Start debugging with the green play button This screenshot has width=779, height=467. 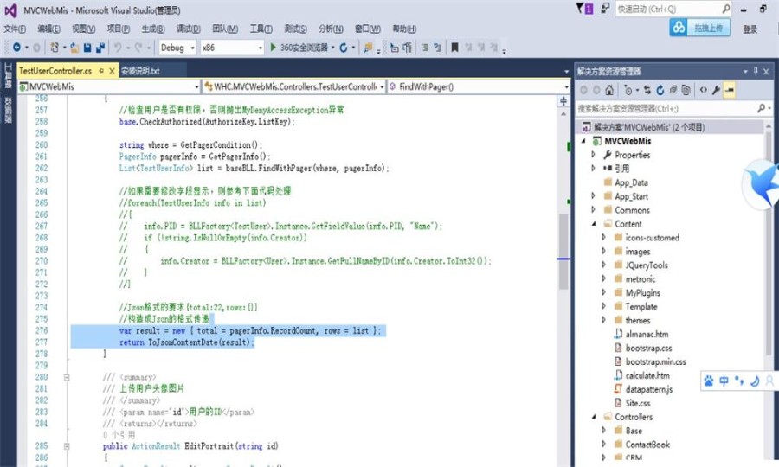274,48
